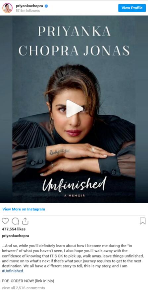This screenshot has height=293, width=148.
Task: Click the heart like icon
Action: click(5, 221)
